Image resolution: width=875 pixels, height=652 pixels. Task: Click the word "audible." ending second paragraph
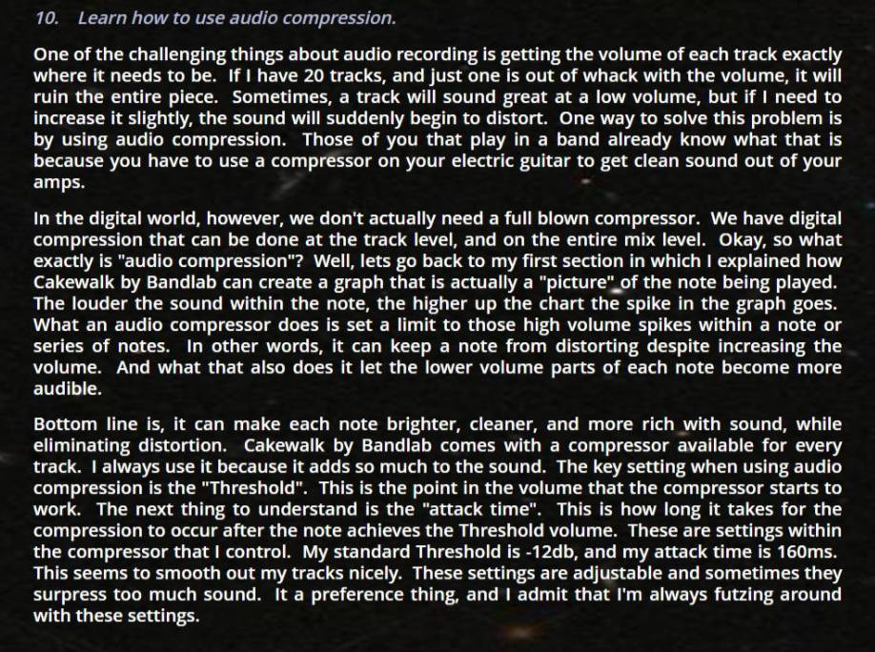tap(68, 389)
